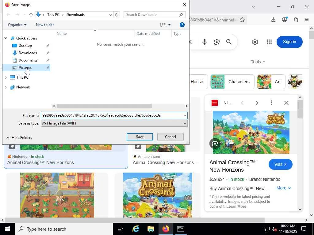Expand address bar path history dropdown
Viewport: 314px width, 235px height.
pos(110,15)
